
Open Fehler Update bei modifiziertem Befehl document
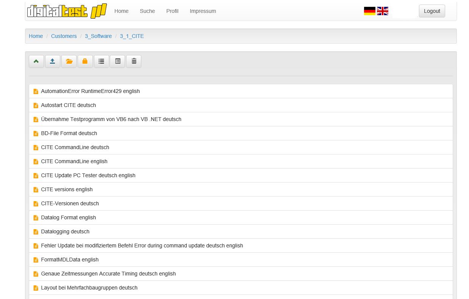coord(142,245)
